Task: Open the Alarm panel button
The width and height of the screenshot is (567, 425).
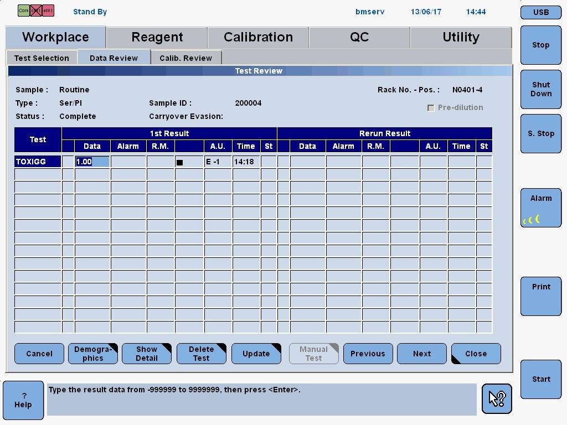Action: tap(541, 208)
